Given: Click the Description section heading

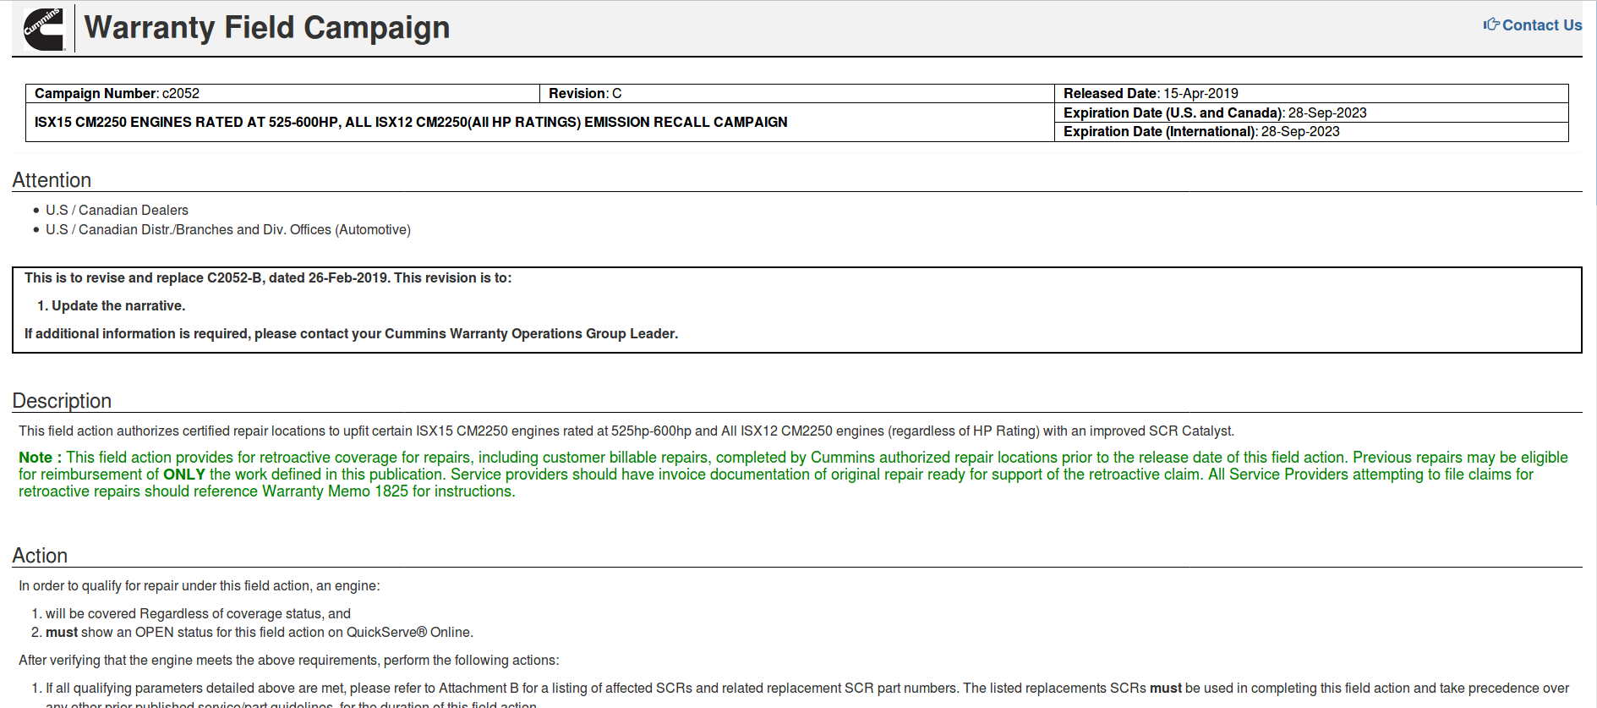Looking at the screenshot, I should (x=62, y=401).
